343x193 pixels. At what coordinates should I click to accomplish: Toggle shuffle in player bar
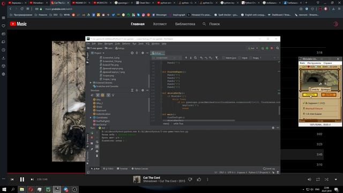[x=326, y=180]
